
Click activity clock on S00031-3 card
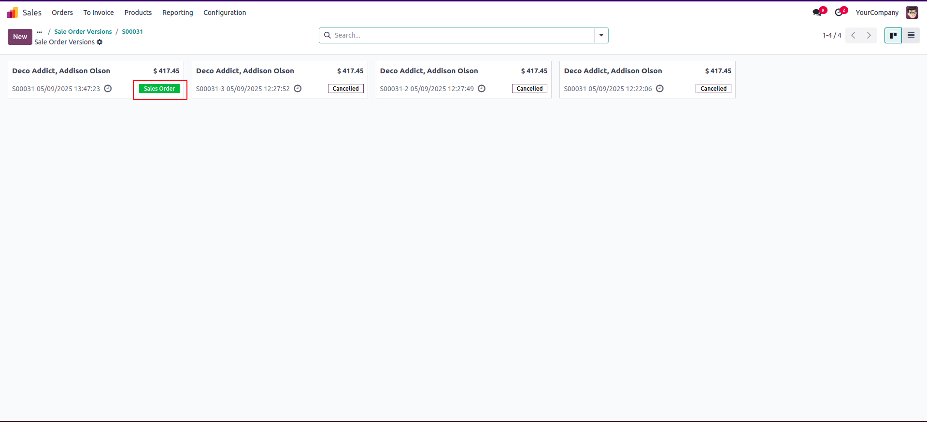tap(298, 89)
